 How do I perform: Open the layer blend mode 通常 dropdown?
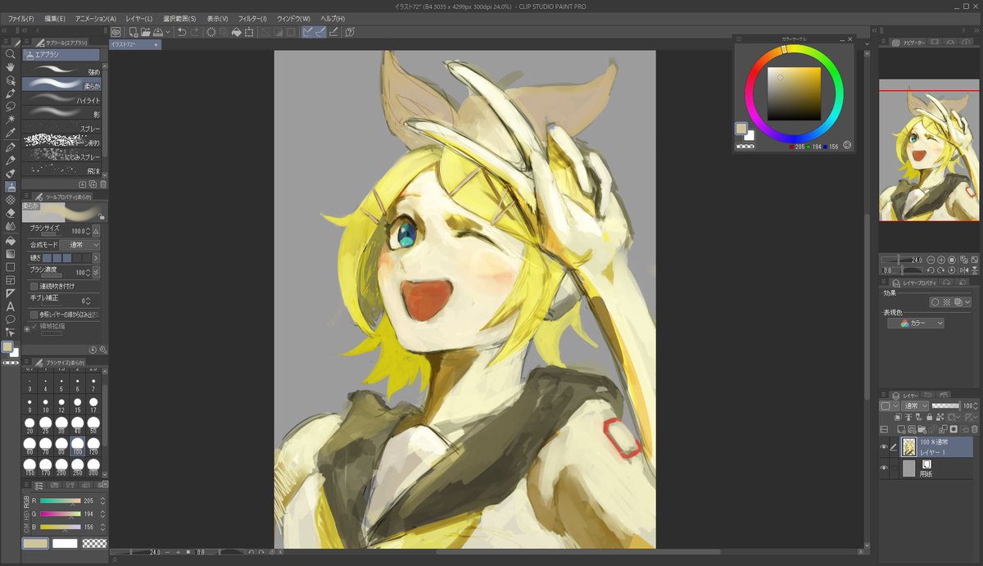click(x=913, y=405)
